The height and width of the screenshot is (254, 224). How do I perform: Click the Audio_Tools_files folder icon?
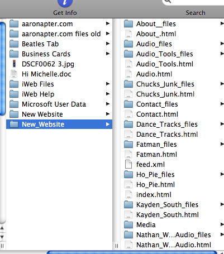point(128,54)
